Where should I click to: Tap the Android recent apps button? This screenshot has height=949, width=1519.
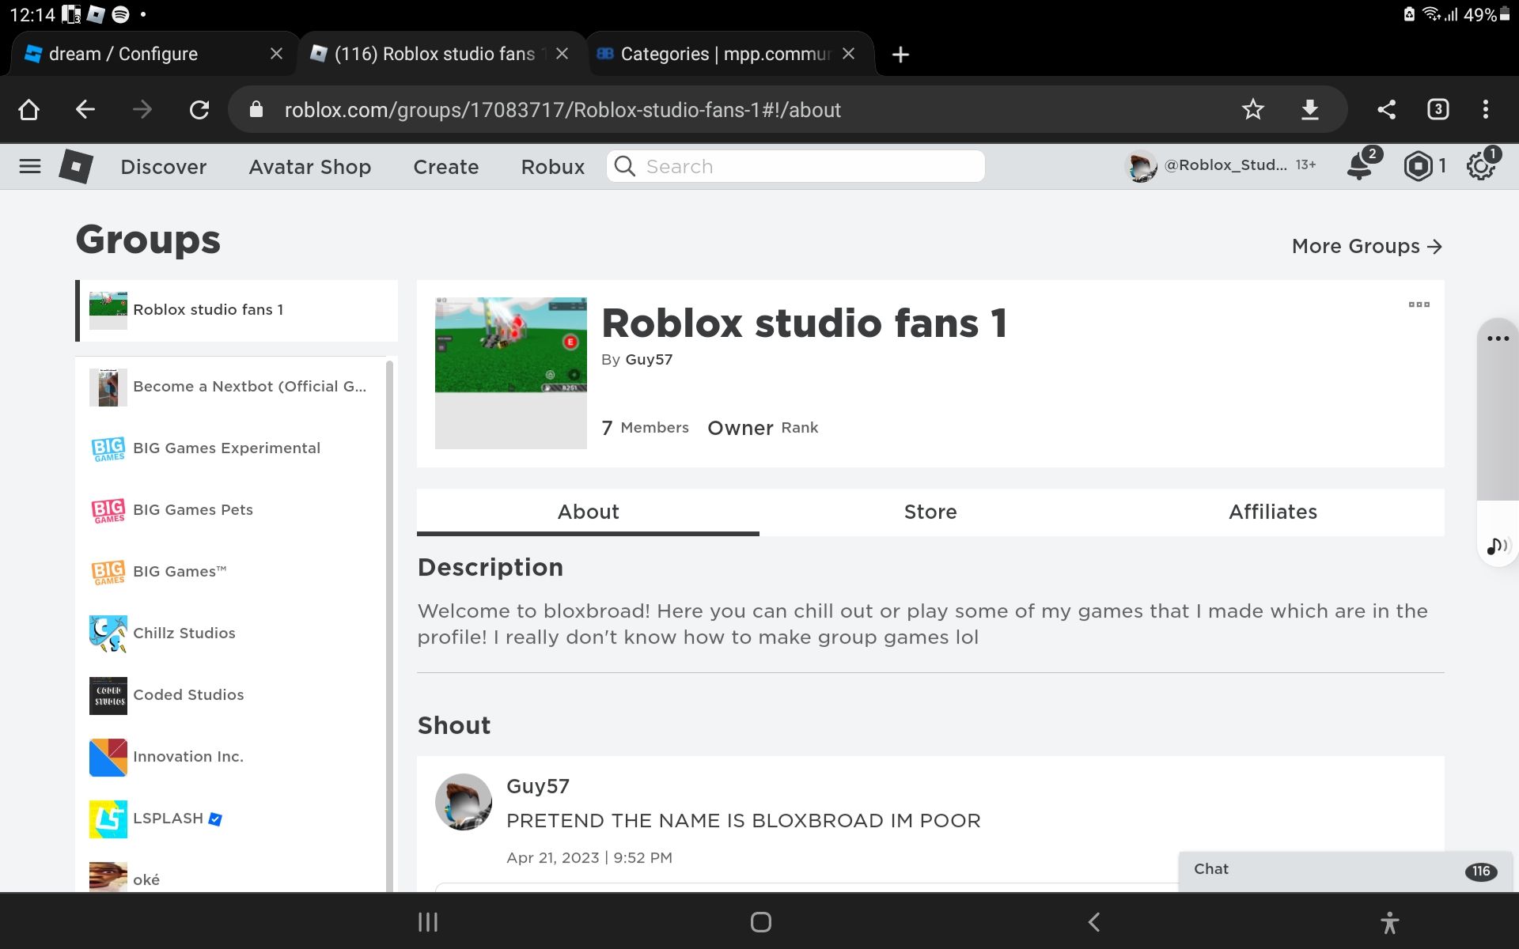[428, 922]
